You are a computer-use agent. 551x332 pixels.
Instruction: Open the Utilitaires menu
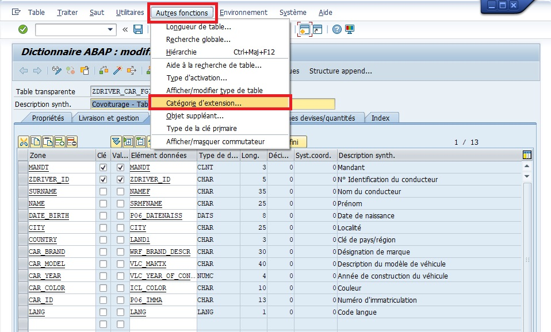130,12
